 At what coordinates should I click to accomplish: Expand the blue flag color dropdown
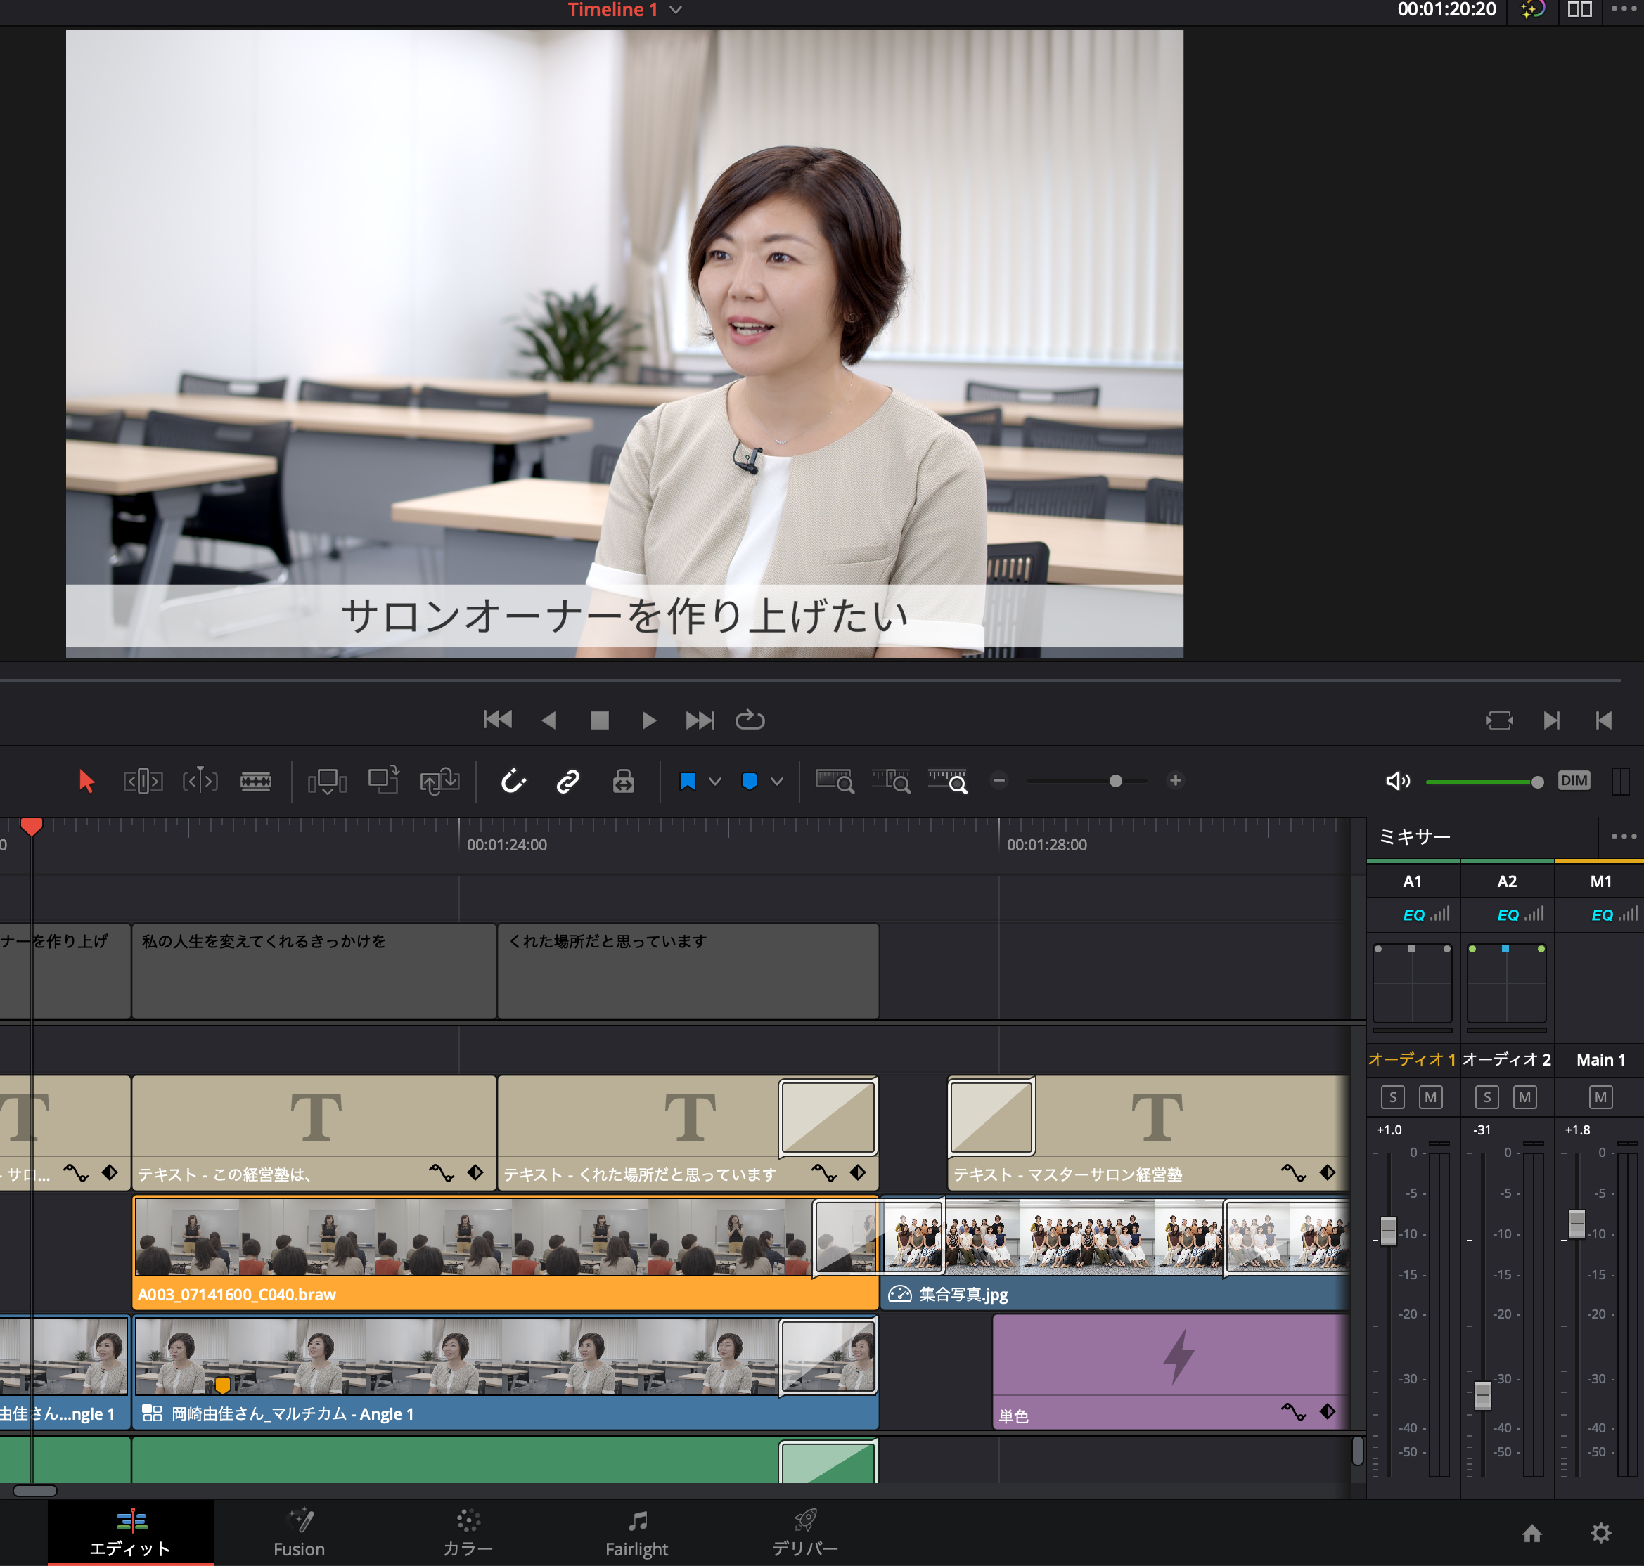pyautogui.click(x=714, y=782)
